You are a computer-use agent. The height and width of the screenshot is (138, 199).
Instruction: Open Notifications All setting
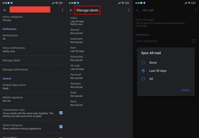pos(33,37)
